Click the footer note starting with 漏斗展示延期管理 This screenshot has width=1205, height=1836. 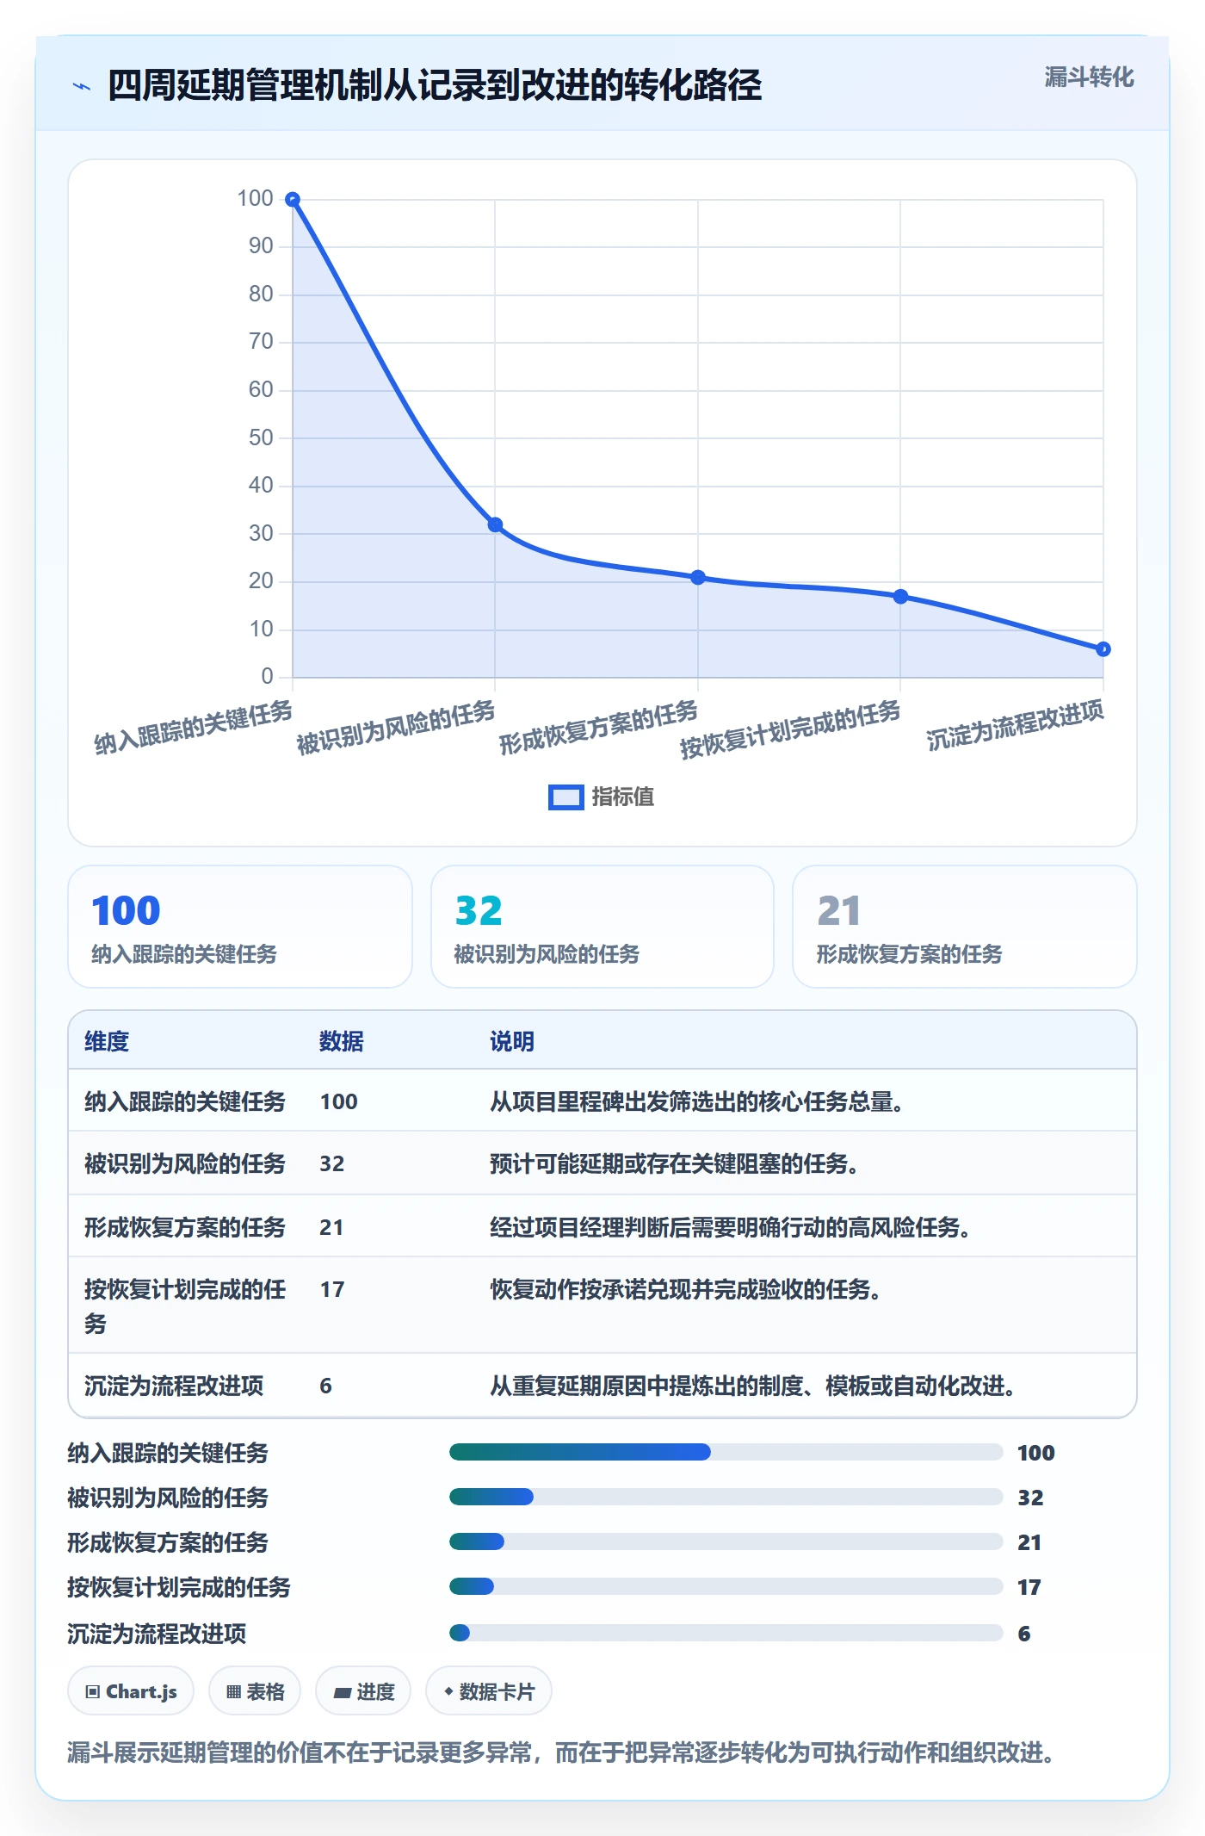562,1752
